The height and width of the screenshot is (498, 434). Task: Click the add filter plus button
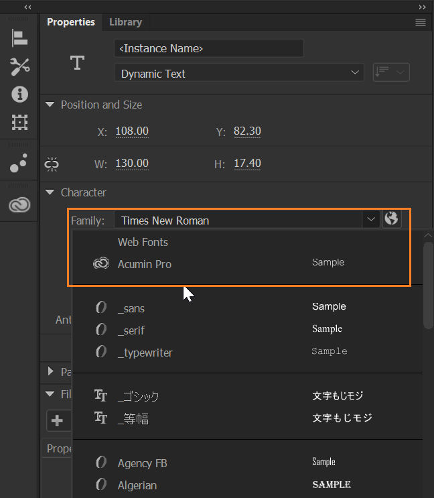point(57,420)
